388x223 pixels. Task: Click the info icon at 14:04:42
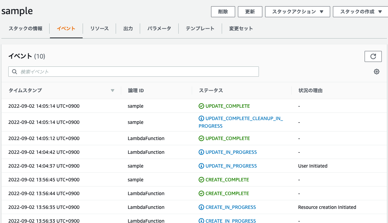point(201,152)
